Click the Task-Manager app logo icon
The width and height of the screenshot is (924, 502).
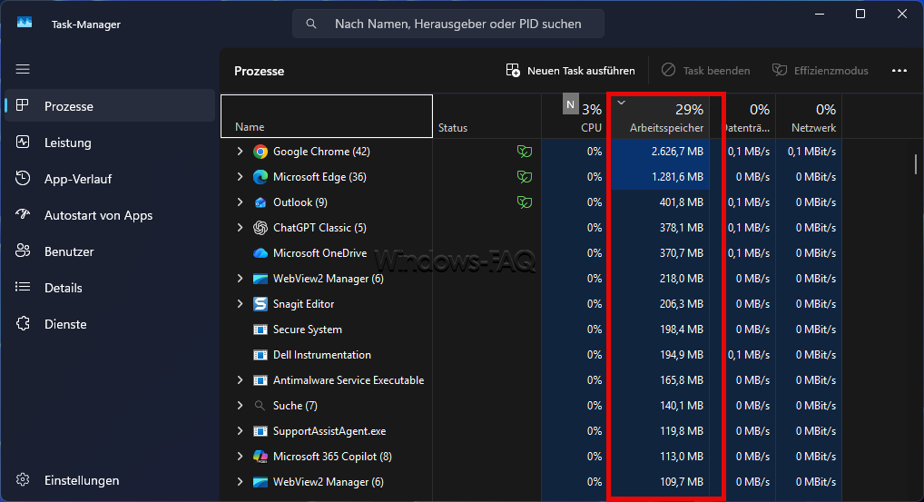pyautogui.click(x=25, y=23)
